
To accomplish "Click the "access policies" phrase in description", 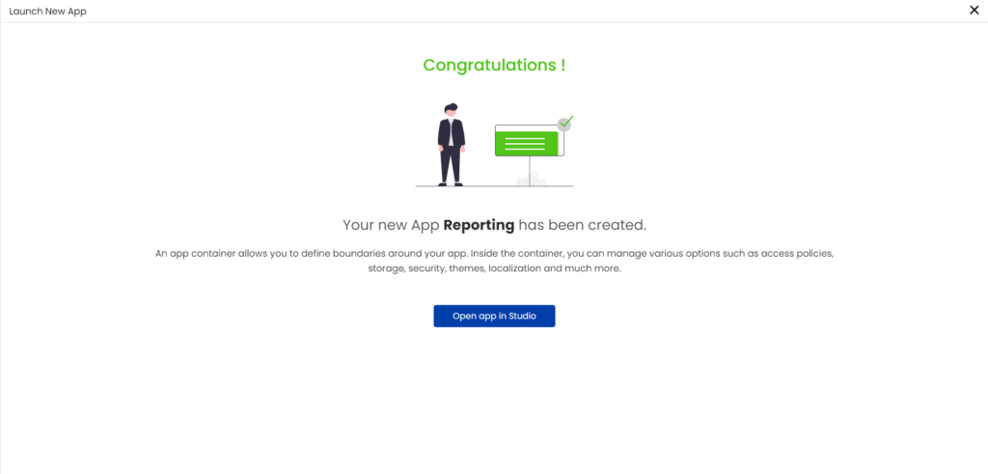I will tap(796, 253).
